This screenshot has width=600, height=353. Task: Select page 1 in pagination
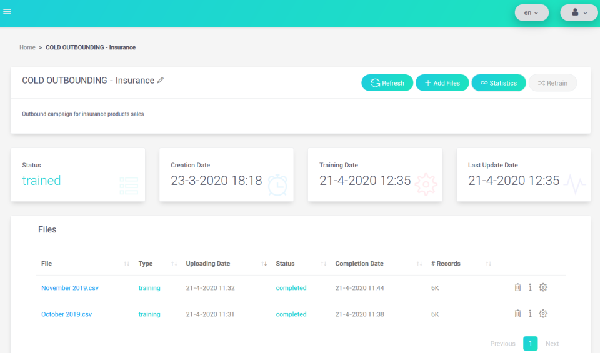531,344
